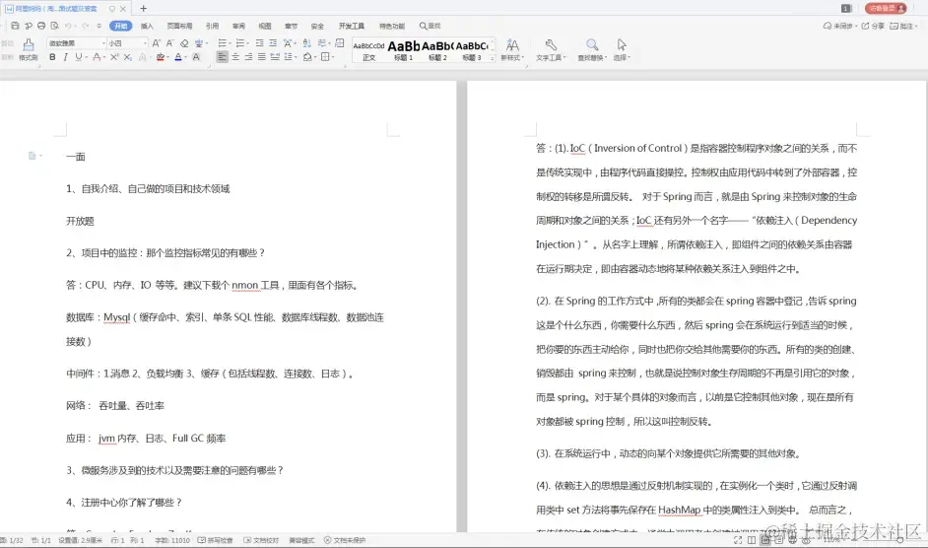Apply the 标题 1 heading style
The image size is (928, 548).
point(404,49)
